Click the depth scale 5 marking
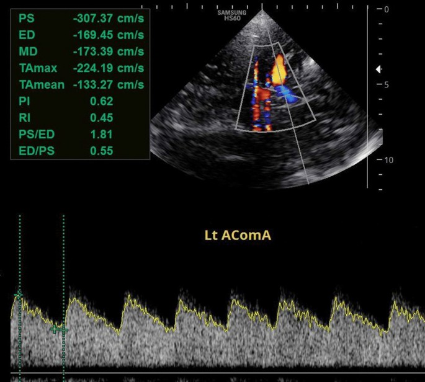Image resolution: width=425 pixels, height=382 pixels. click(385, 85)
